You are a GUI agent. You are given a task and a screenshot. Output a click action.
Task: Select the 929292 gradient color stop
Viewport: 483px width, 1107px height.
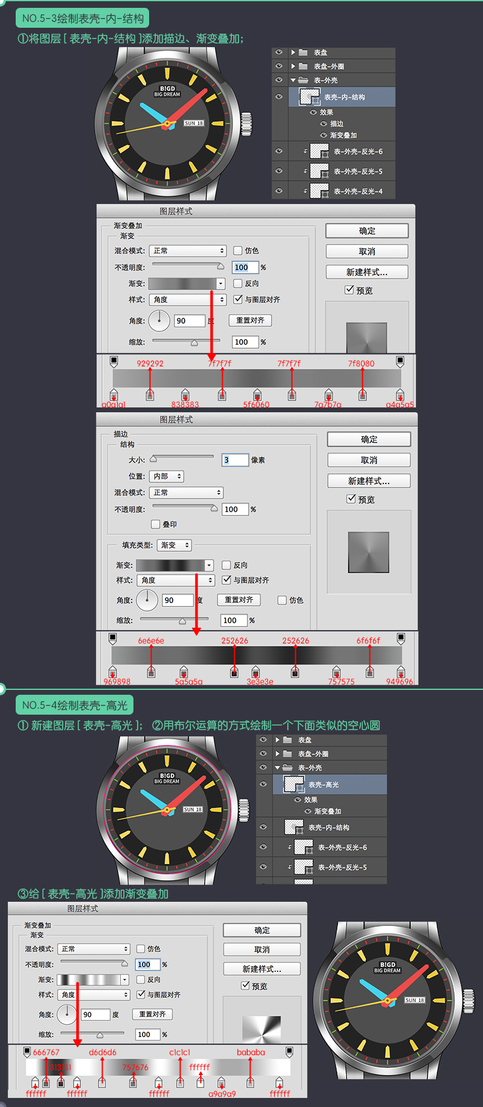(x=150, y=395)
